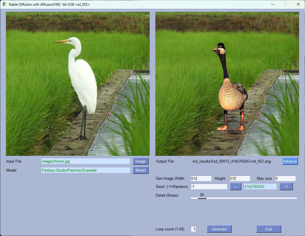305x236 pixels.
Task: Minimize the Stable Diffusion window
Action: point(272,4)
